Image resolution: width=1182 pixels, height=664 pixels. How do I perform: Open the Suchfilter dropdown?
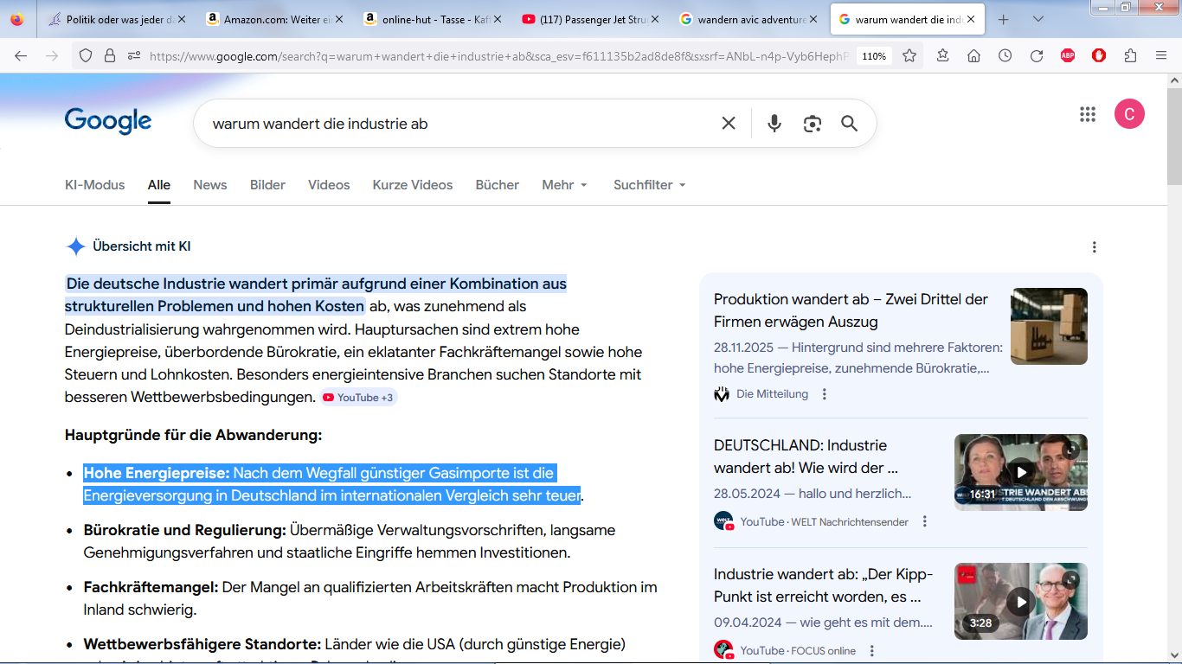tap(649, 185)
